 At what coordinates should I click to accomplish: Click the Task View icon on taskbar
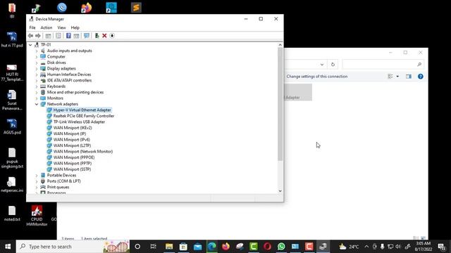154,247
